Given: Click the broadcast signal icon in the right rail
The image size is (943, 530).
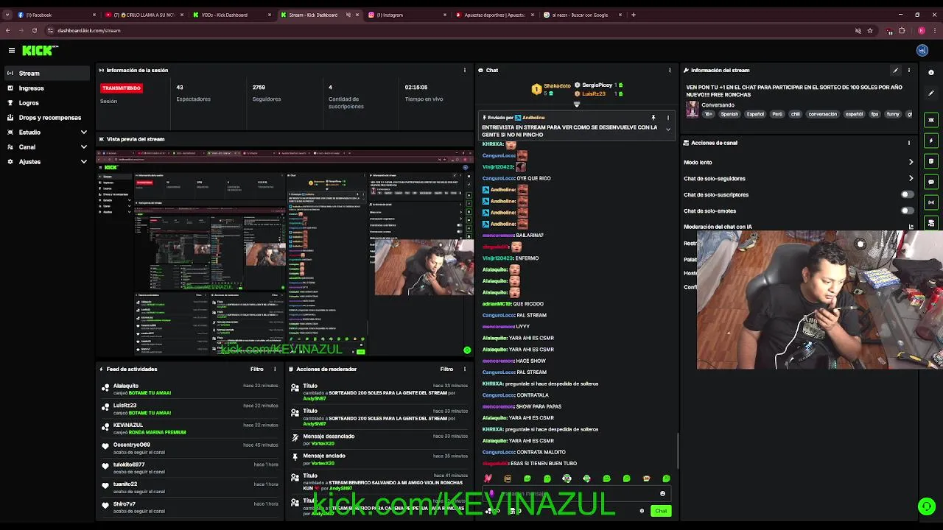Looking at the screenshot, I should (932, 202).
